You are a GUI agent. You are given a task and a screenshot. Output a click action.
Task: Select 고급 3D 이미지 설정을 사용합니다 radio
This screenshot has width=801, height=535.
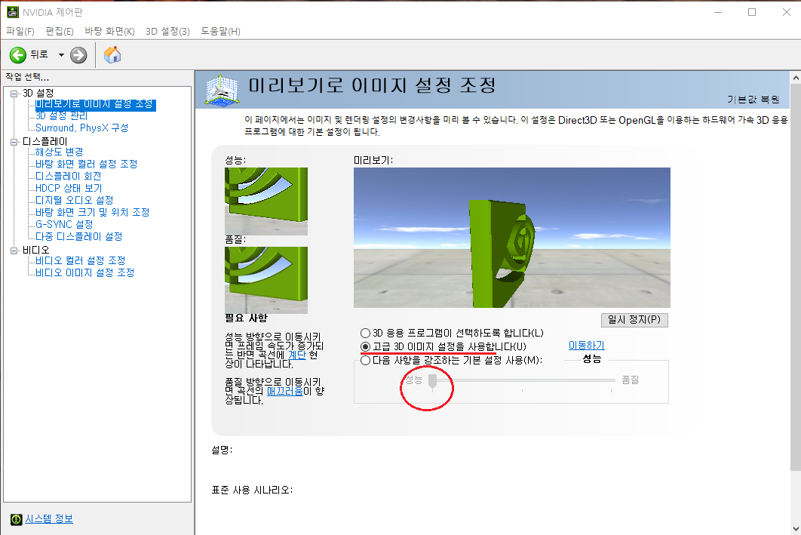point(365,347)
